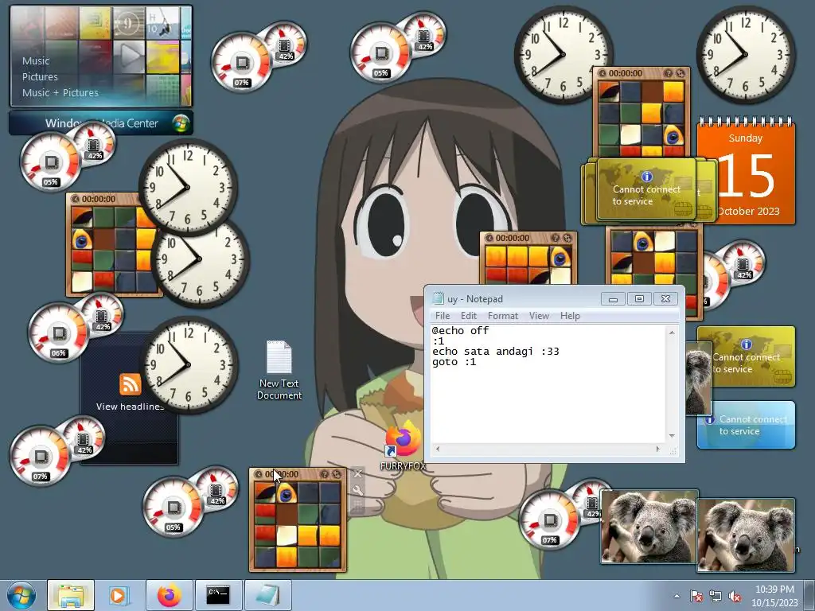Open Music in the Media Center gadget
The image size is (815, 611).
click(x=36, y=60)
